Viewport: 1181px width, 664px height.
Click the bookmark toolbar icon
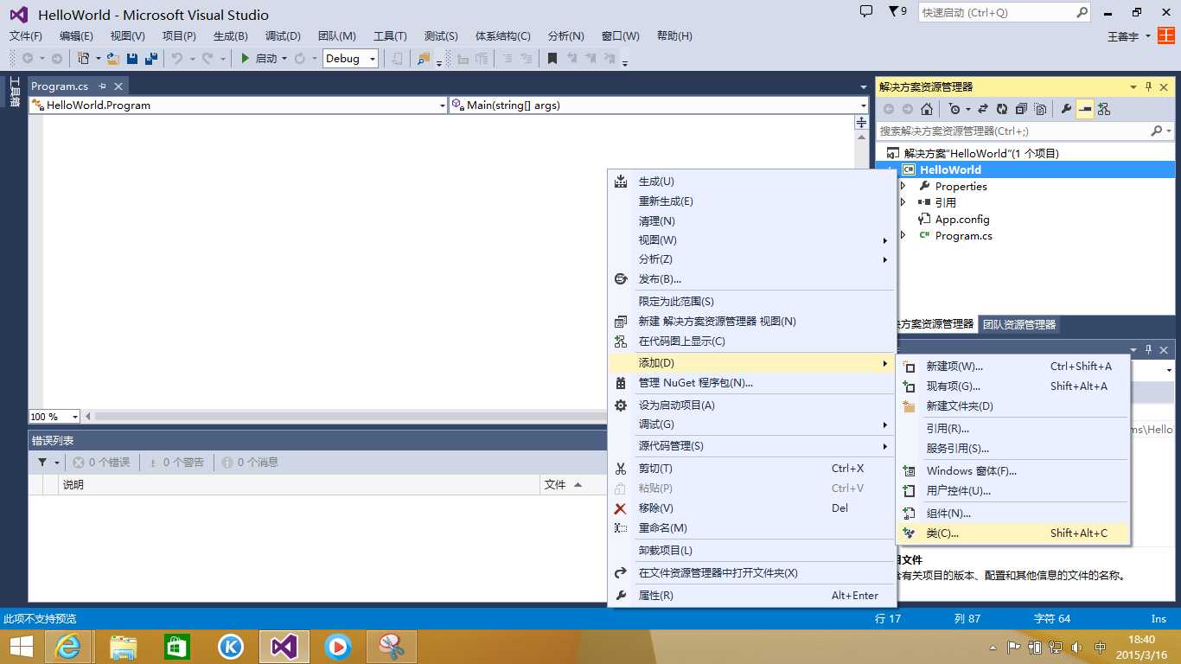click(552, 59)
